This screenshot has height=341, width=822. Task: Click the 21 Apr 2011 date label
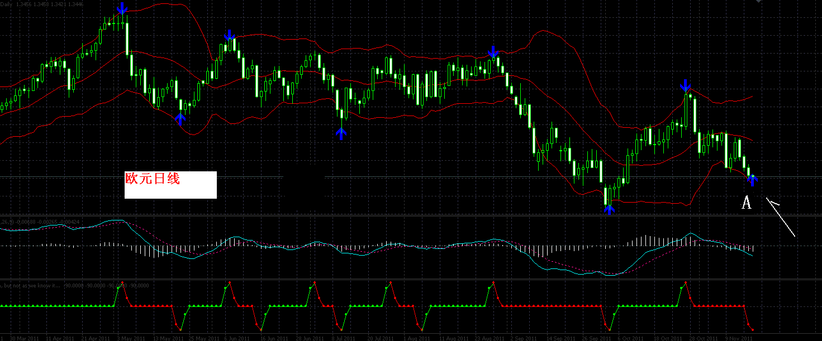96,338
